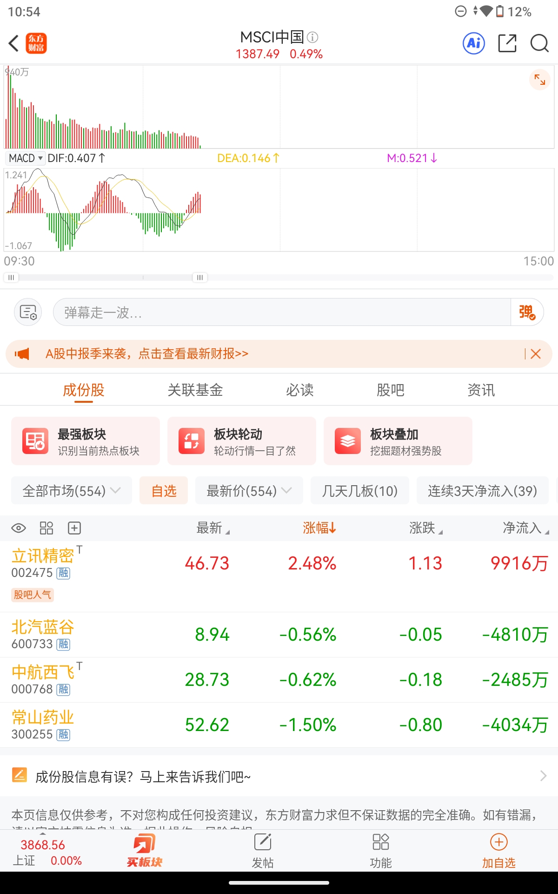Image resolution: width=558 pixels, height=894 pixels.
Task: Open 功能 functions icon
Action: tap(381, 851)
